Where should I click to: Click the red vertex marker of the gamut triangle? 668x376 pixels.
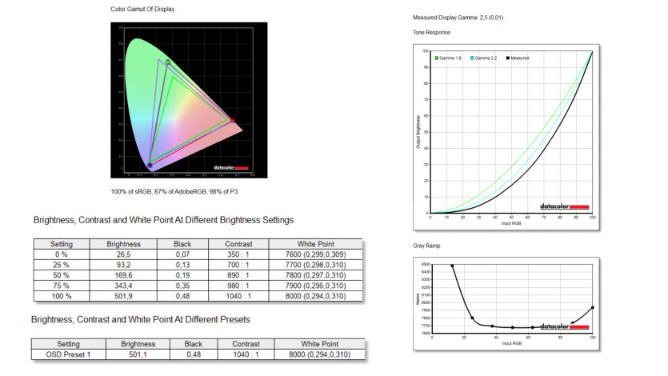pos(233,121)
